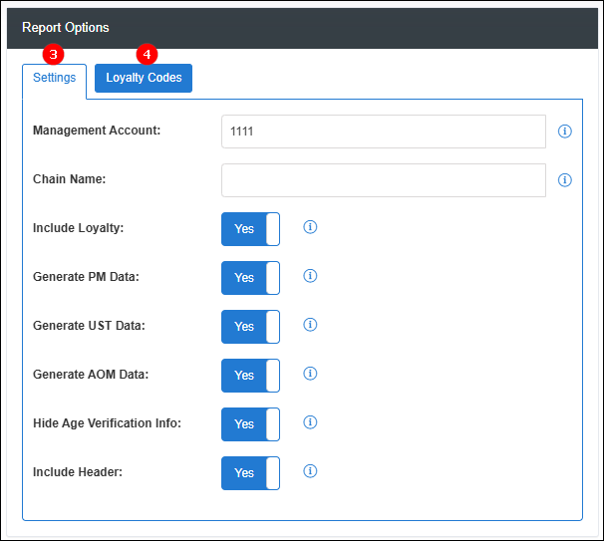Click the red number 3 badge
604x541 pixels.
coord(53,54)
